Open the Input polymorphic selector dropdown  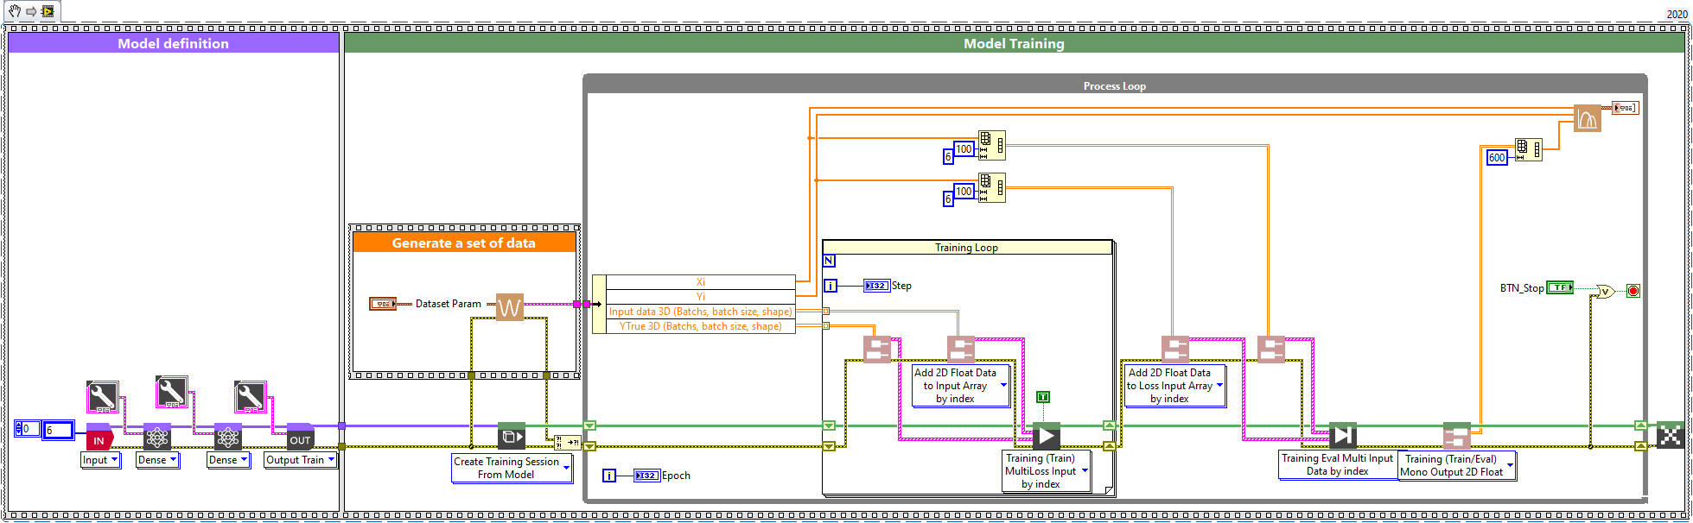point(114,460)
